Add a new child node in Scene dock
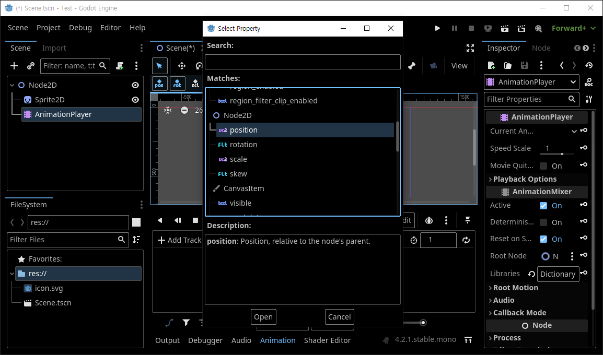Image resolution: width=603 pixels, height=355 pixels. (x=14, y=66)
